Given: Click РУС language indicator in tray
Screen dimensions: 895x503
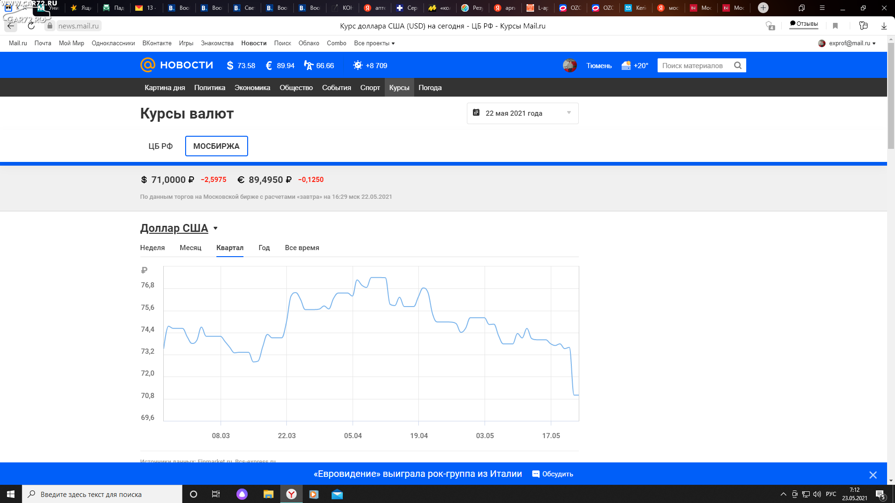Looking at the screenshot, I should [831, 494].
